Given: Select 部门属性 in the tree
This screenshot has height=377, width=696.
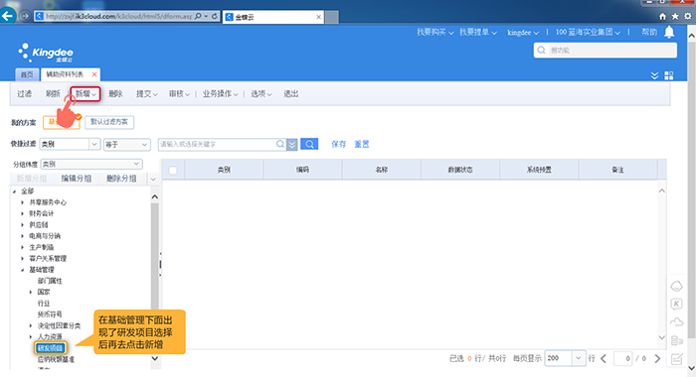Looking at the screenshot, I should tap(50, 281).
